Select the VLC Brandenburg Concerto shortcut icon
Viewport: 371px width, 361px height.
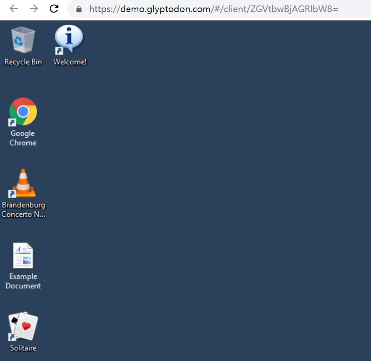(x=23, y=183)
